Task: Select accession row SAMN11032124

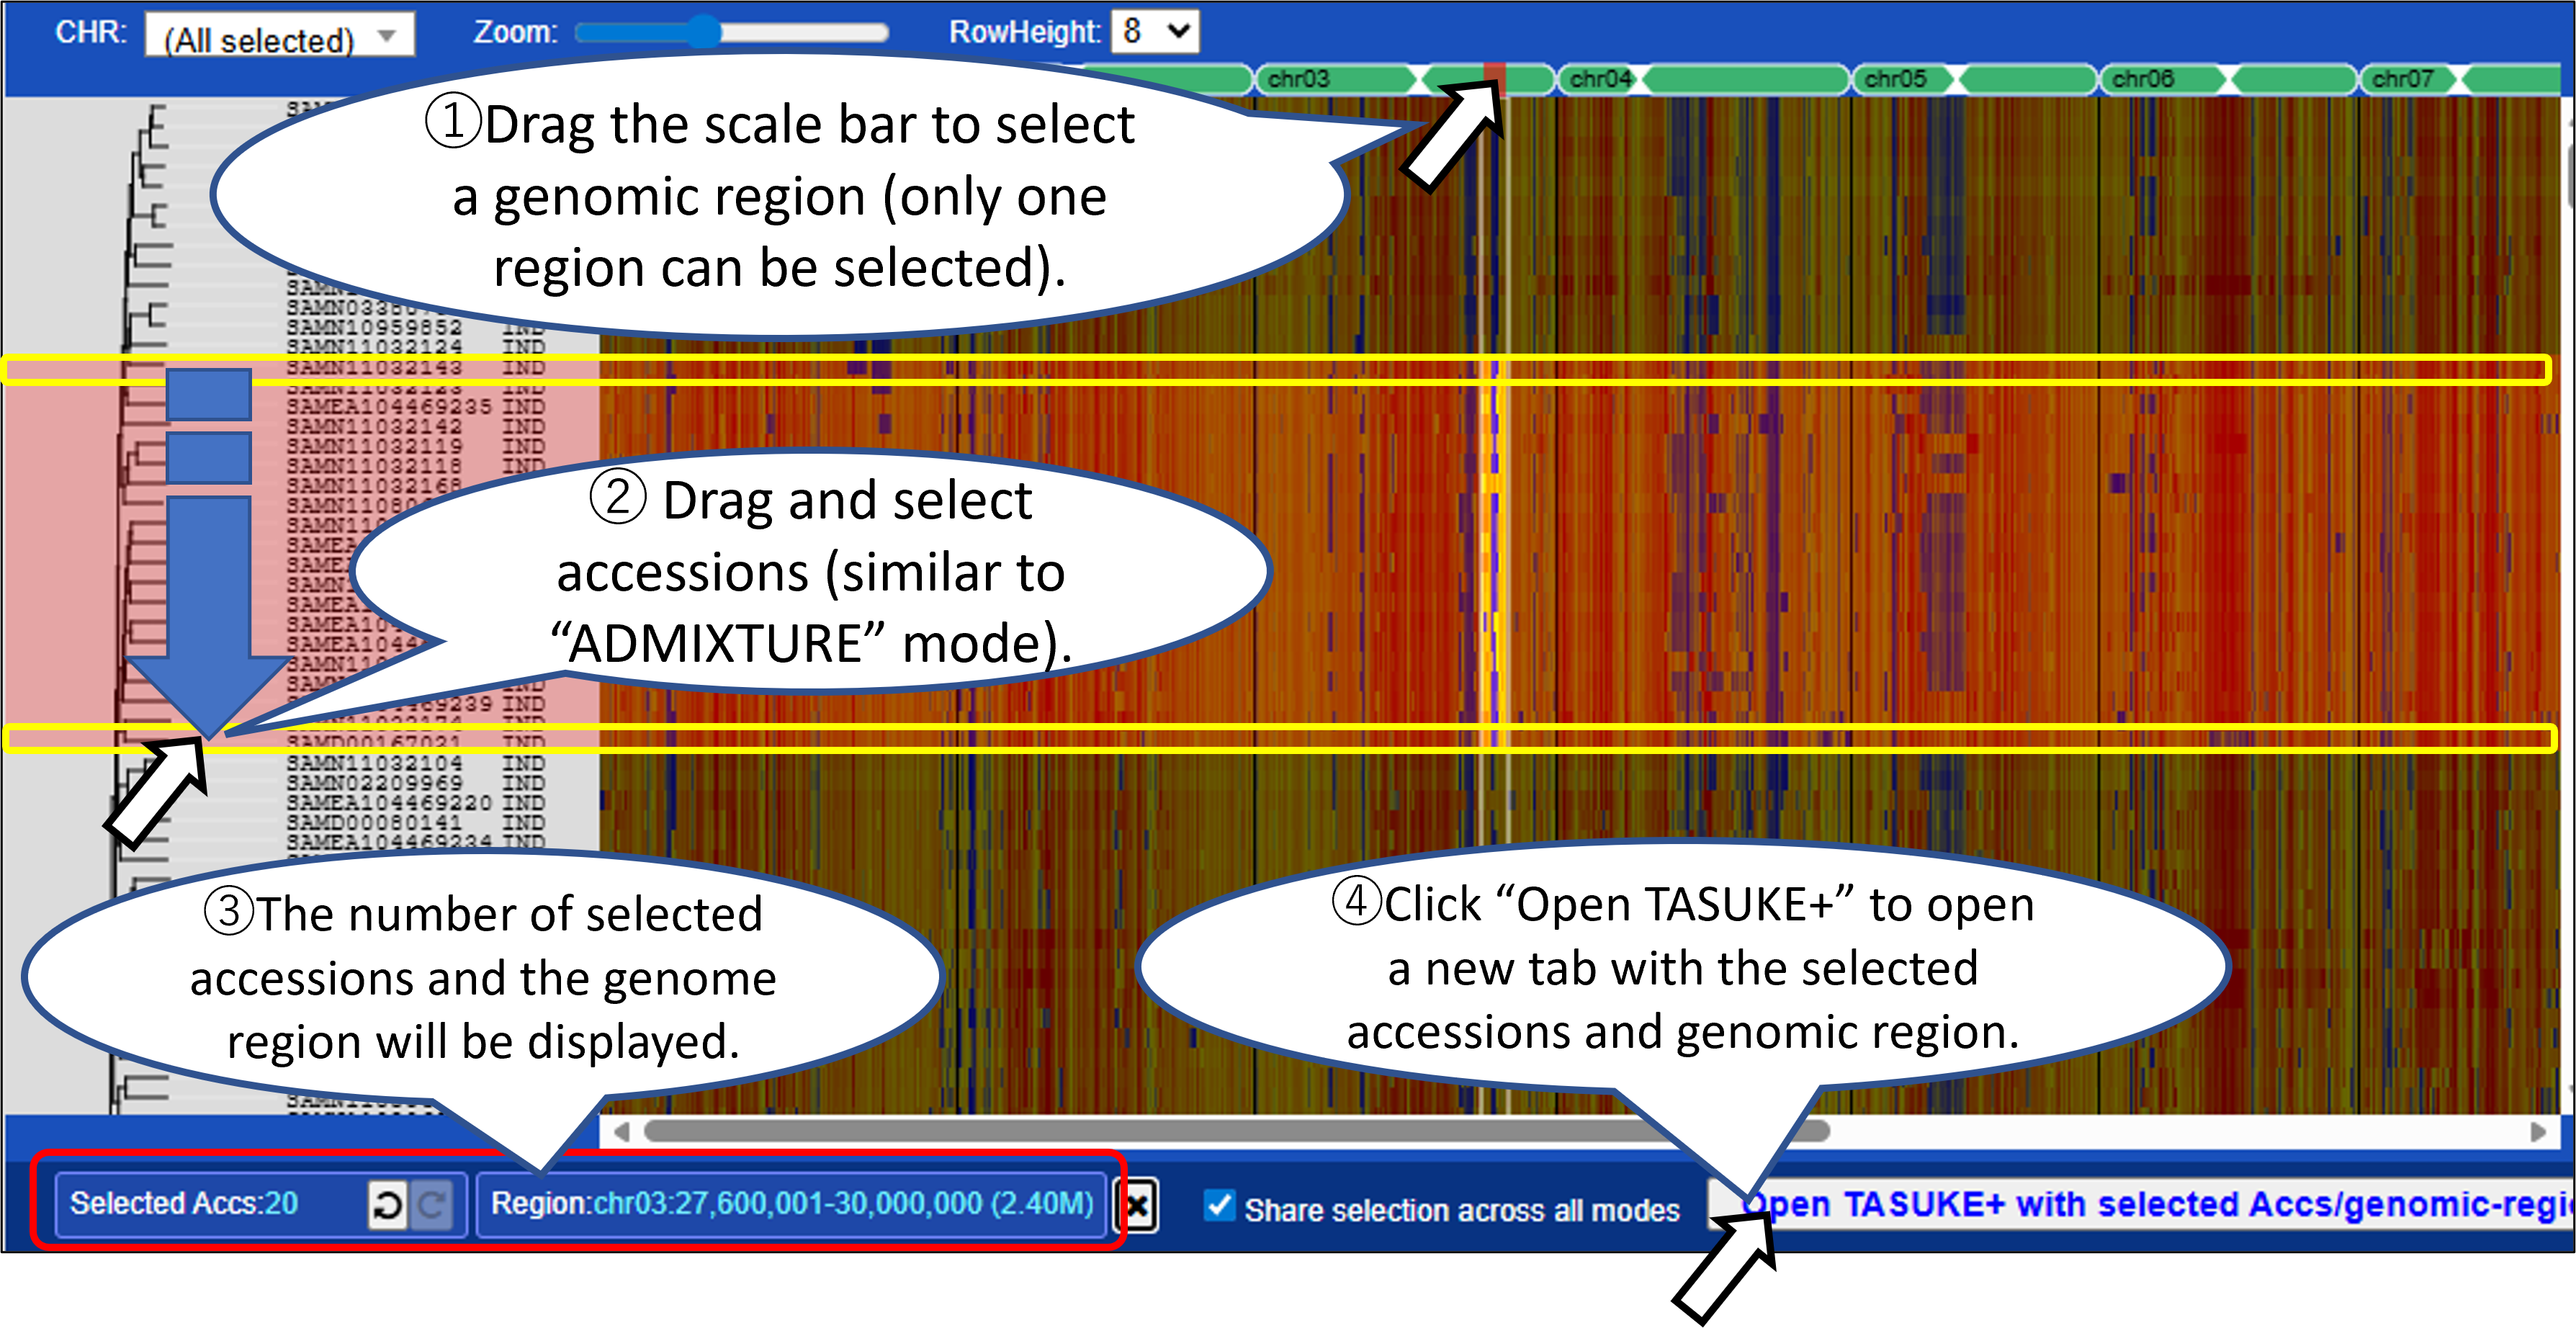Action: point(416,347)
